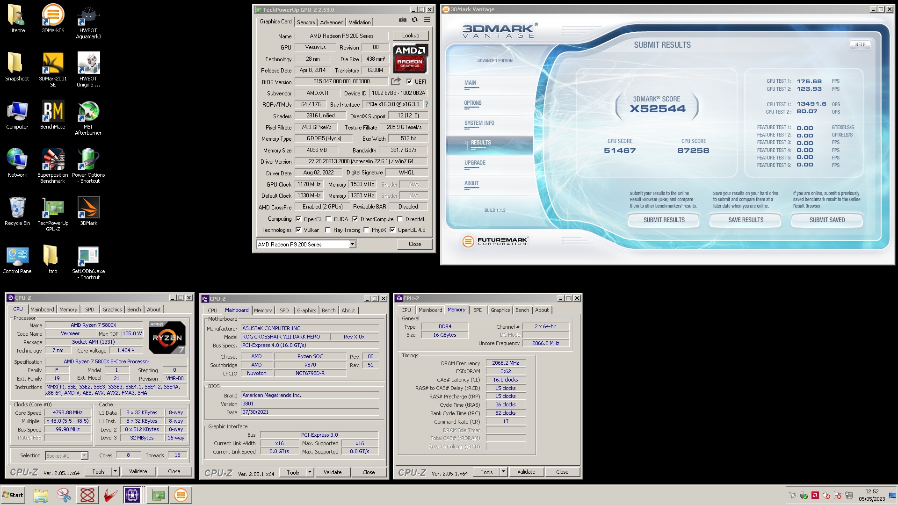Open the Socket #1 selection dropdown
Screen dimensions: 898x505
pos(84,455)
